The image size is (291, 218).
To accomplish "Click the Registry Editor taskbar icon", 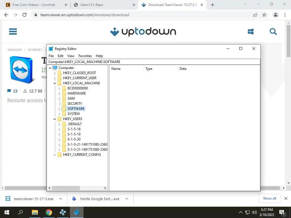I will pos(77,212).
